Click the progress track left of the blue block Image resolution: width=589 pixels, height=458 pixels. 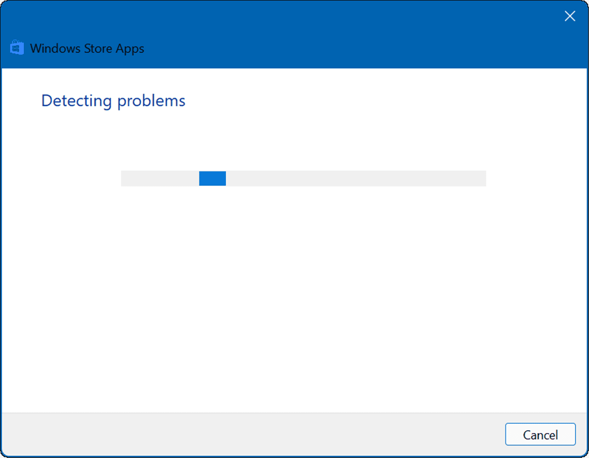[x=159, y=178]
